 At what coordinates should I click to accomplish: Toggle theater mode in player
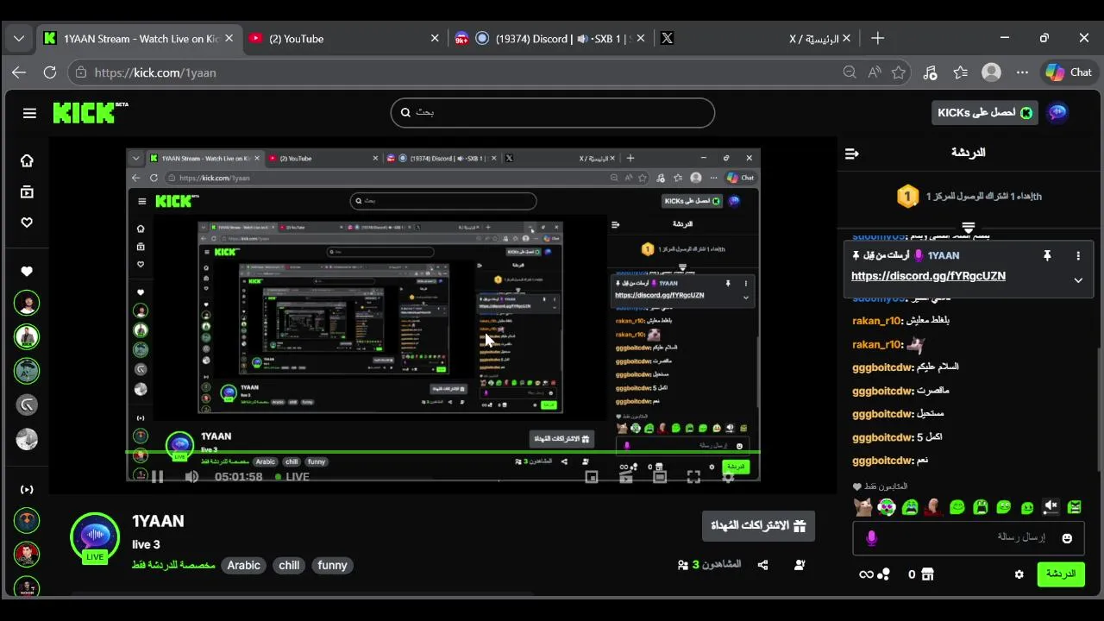click(660, 476)
